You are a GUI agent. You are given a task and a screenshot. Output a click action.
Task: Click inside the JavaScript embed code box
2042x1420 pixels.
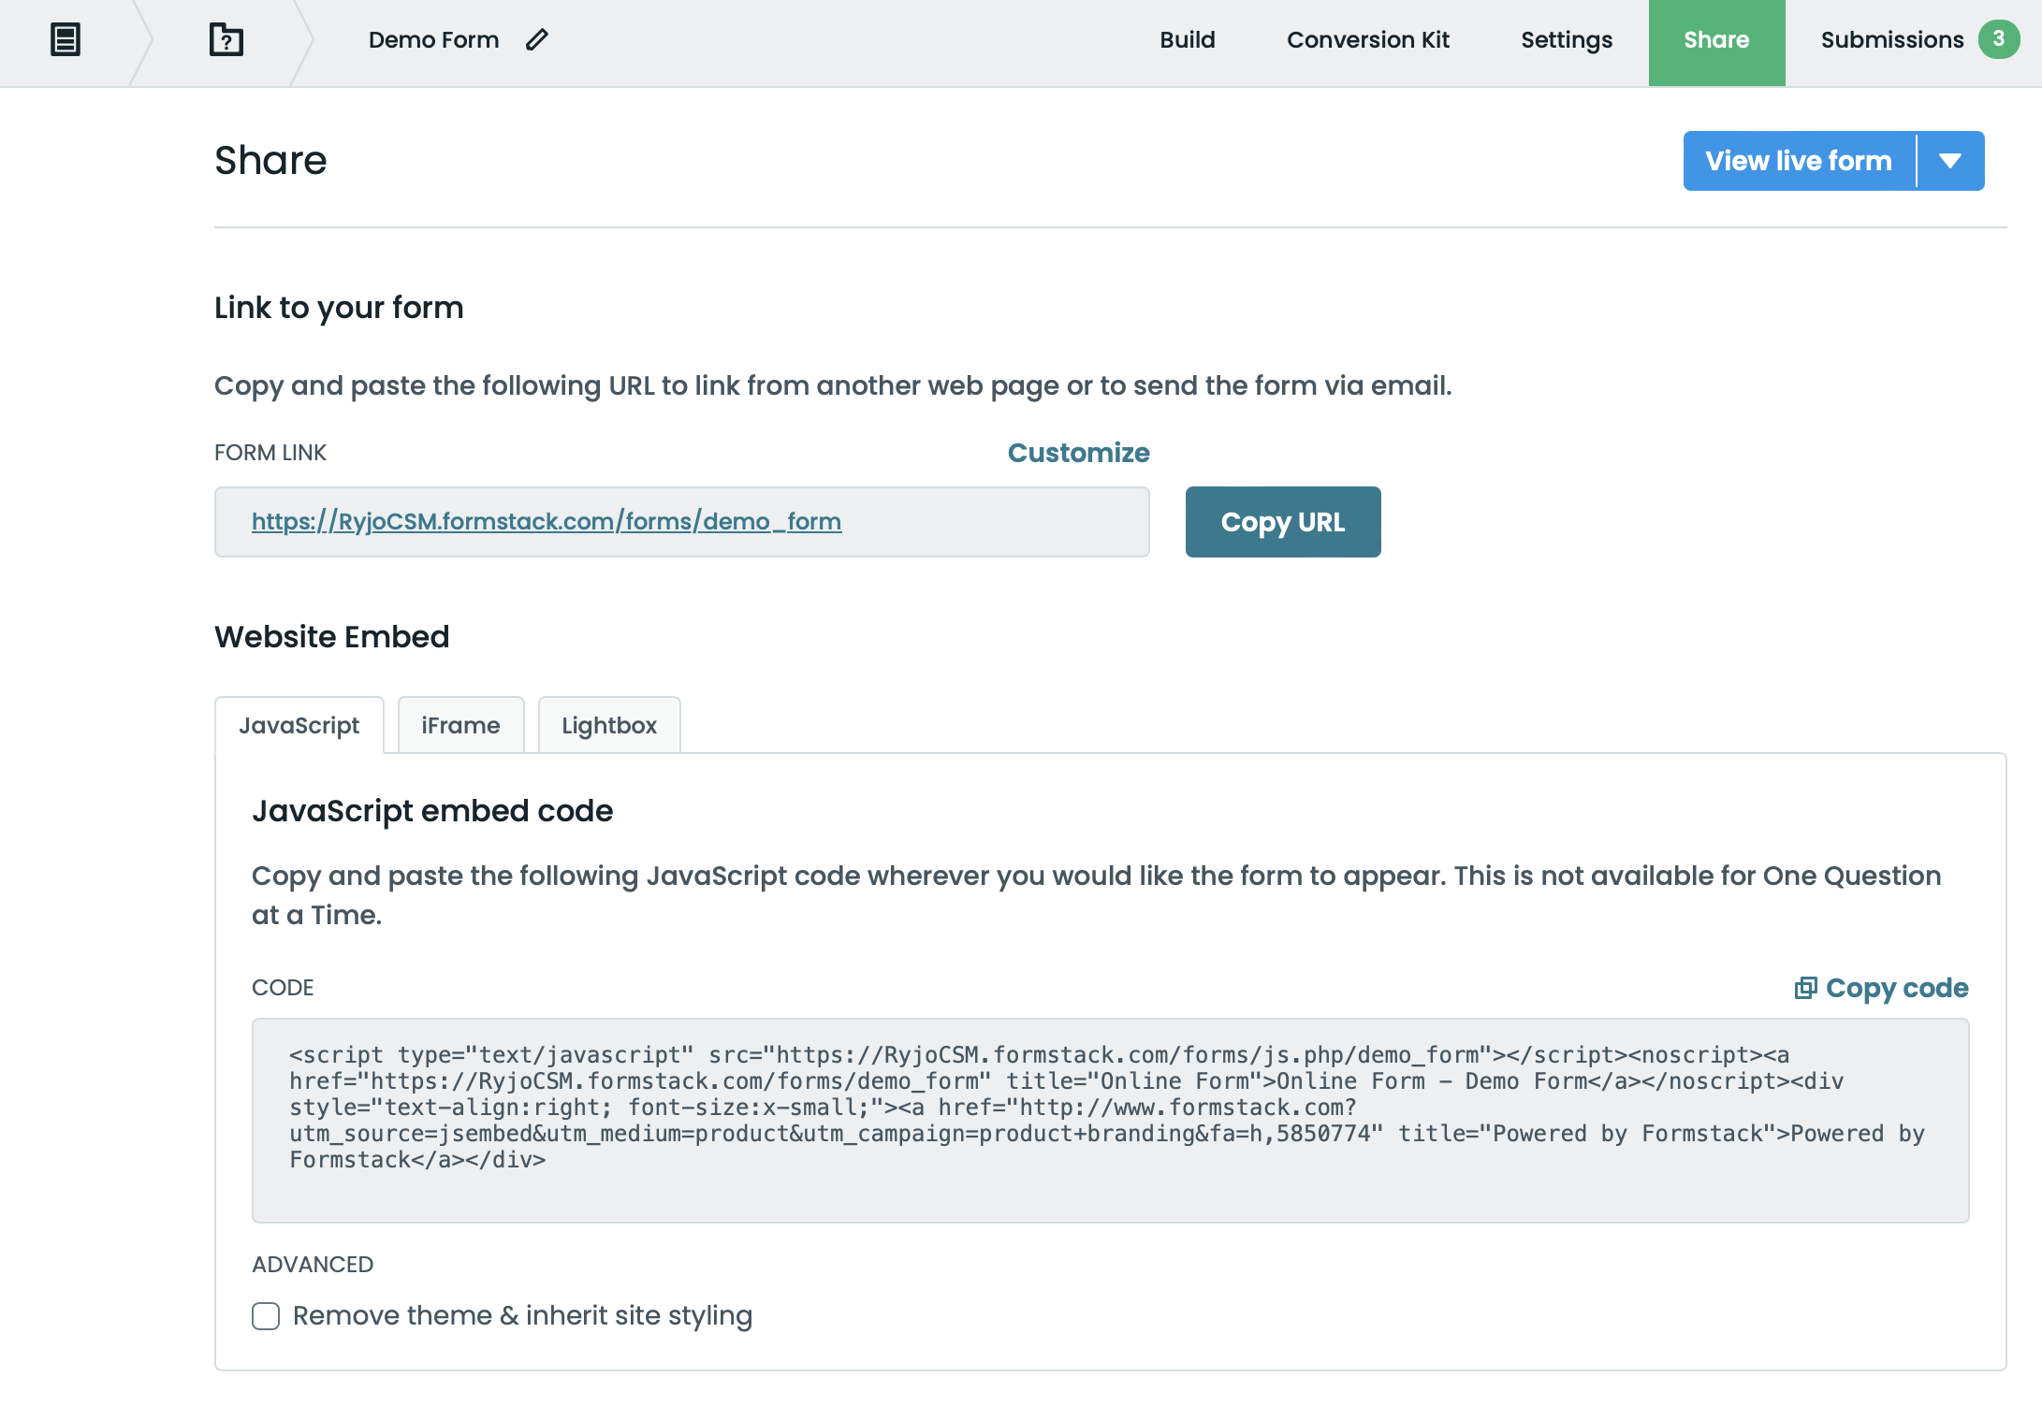1110,1120
